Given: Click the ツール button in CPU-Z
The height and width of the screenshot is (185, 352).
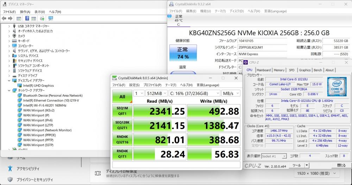Looking at the screenshot, I should (x=296, y=165).
